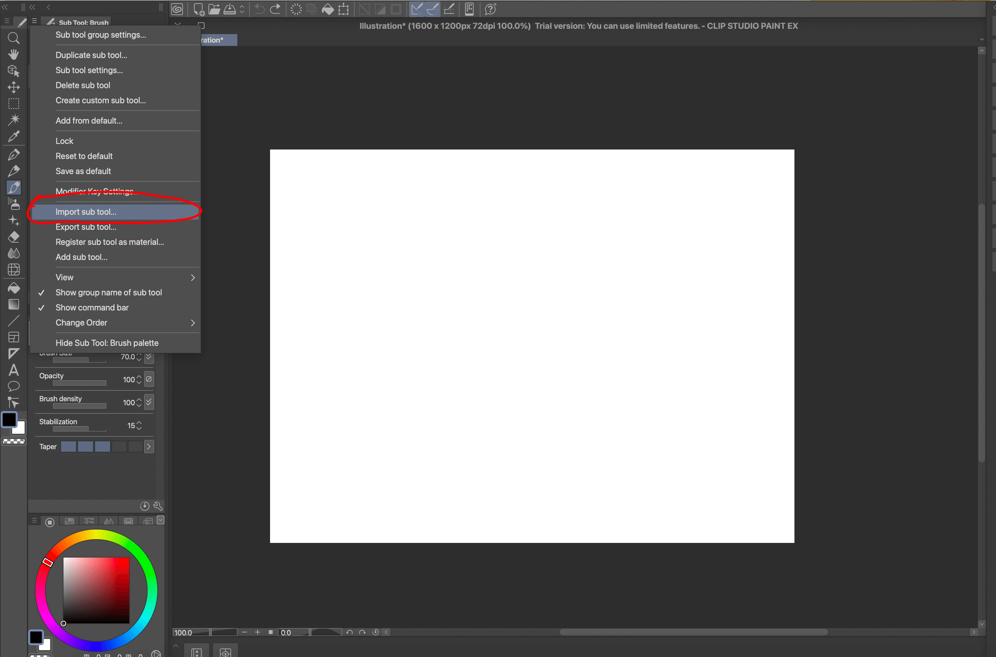996x657 pixels.
Task: Select the Balloon tool
Action: pos(13,386)
